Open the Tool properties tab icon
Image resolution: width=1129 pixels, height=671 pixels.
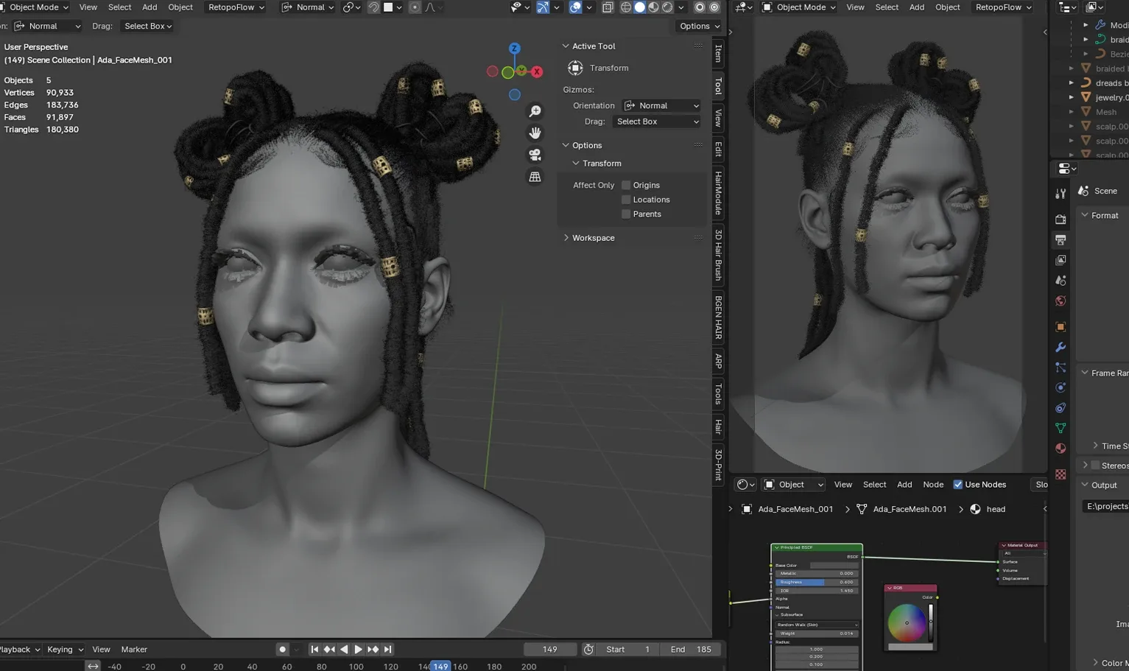[1061, 194]
